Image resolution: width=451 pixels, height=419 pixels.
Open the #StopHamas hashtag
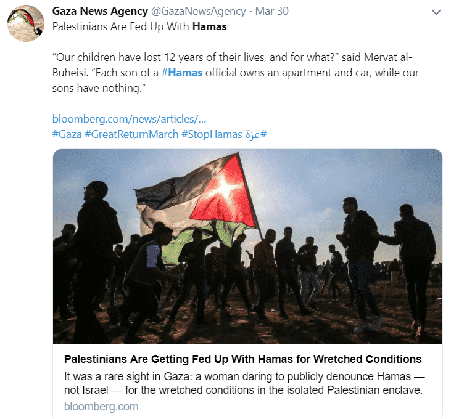tap(212, 134)
